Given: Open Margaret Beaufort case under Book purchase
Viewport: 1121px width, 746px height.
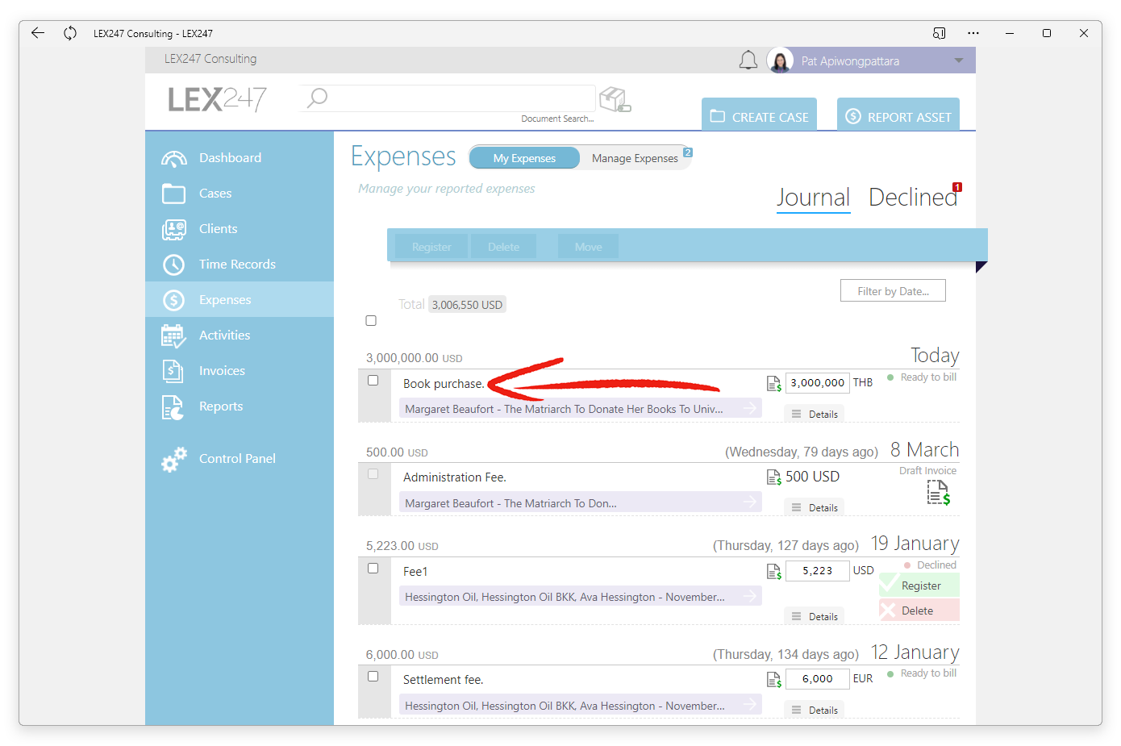Looking at the screenshot, I should [x=580, y=409].
